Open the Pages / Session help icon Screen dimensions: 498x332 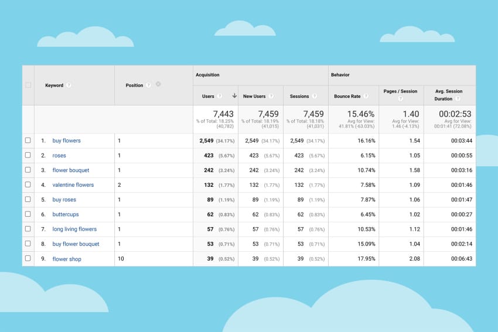401,99
